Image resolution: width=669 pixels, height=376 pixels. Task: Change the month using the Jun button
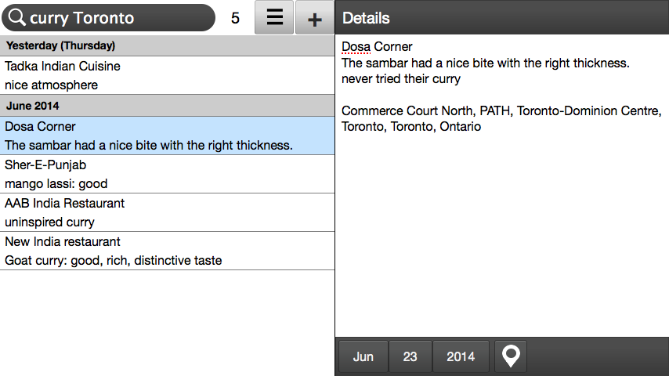[x=363, y=356]
